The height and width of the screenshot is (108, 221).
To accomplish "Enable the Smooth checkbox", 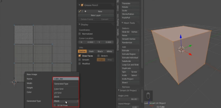I will tap(80, 60).
